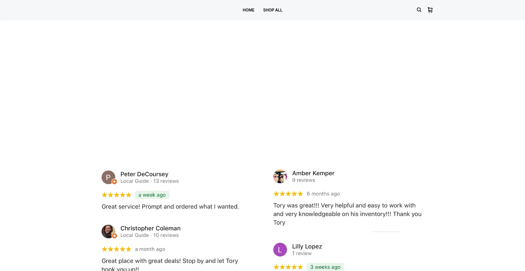This screenshot has width=525, height=271.
Task: Open Lilly Lopez's reviewer name link
Action: (307, 246)
